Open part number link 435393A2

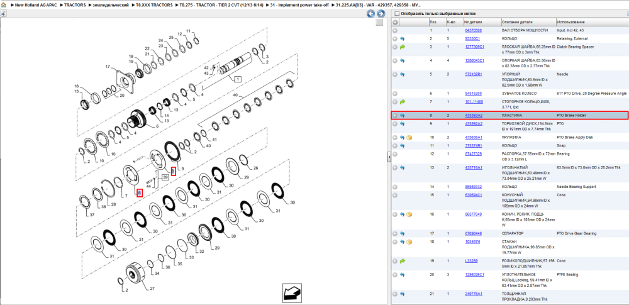point(474,116)
